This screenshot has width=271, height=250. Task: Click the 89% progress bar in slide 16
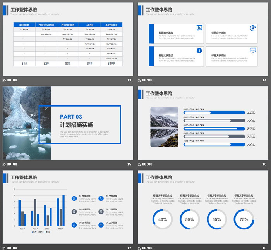pos(214,129)
